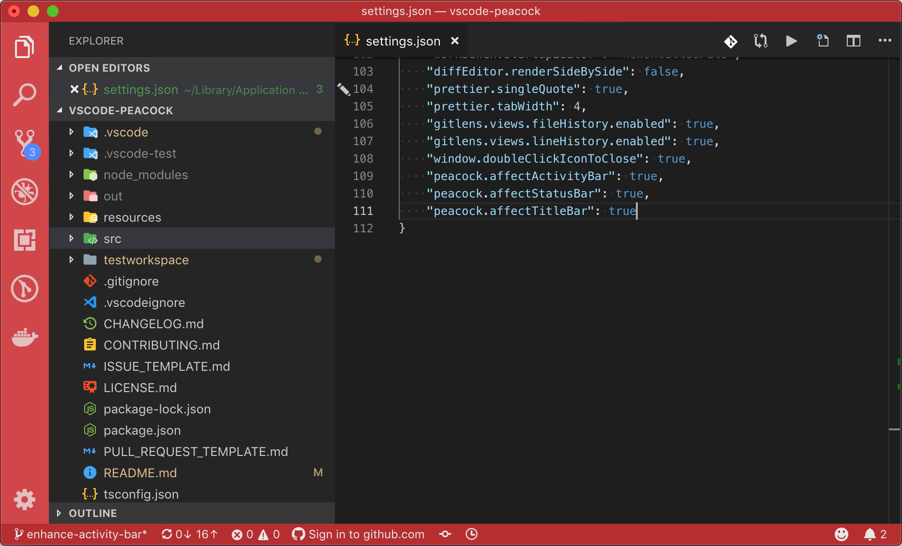Click the diffEditor.renderSideBySide false value
Viewport: 902px width, 546px height.
click(661, 72)
